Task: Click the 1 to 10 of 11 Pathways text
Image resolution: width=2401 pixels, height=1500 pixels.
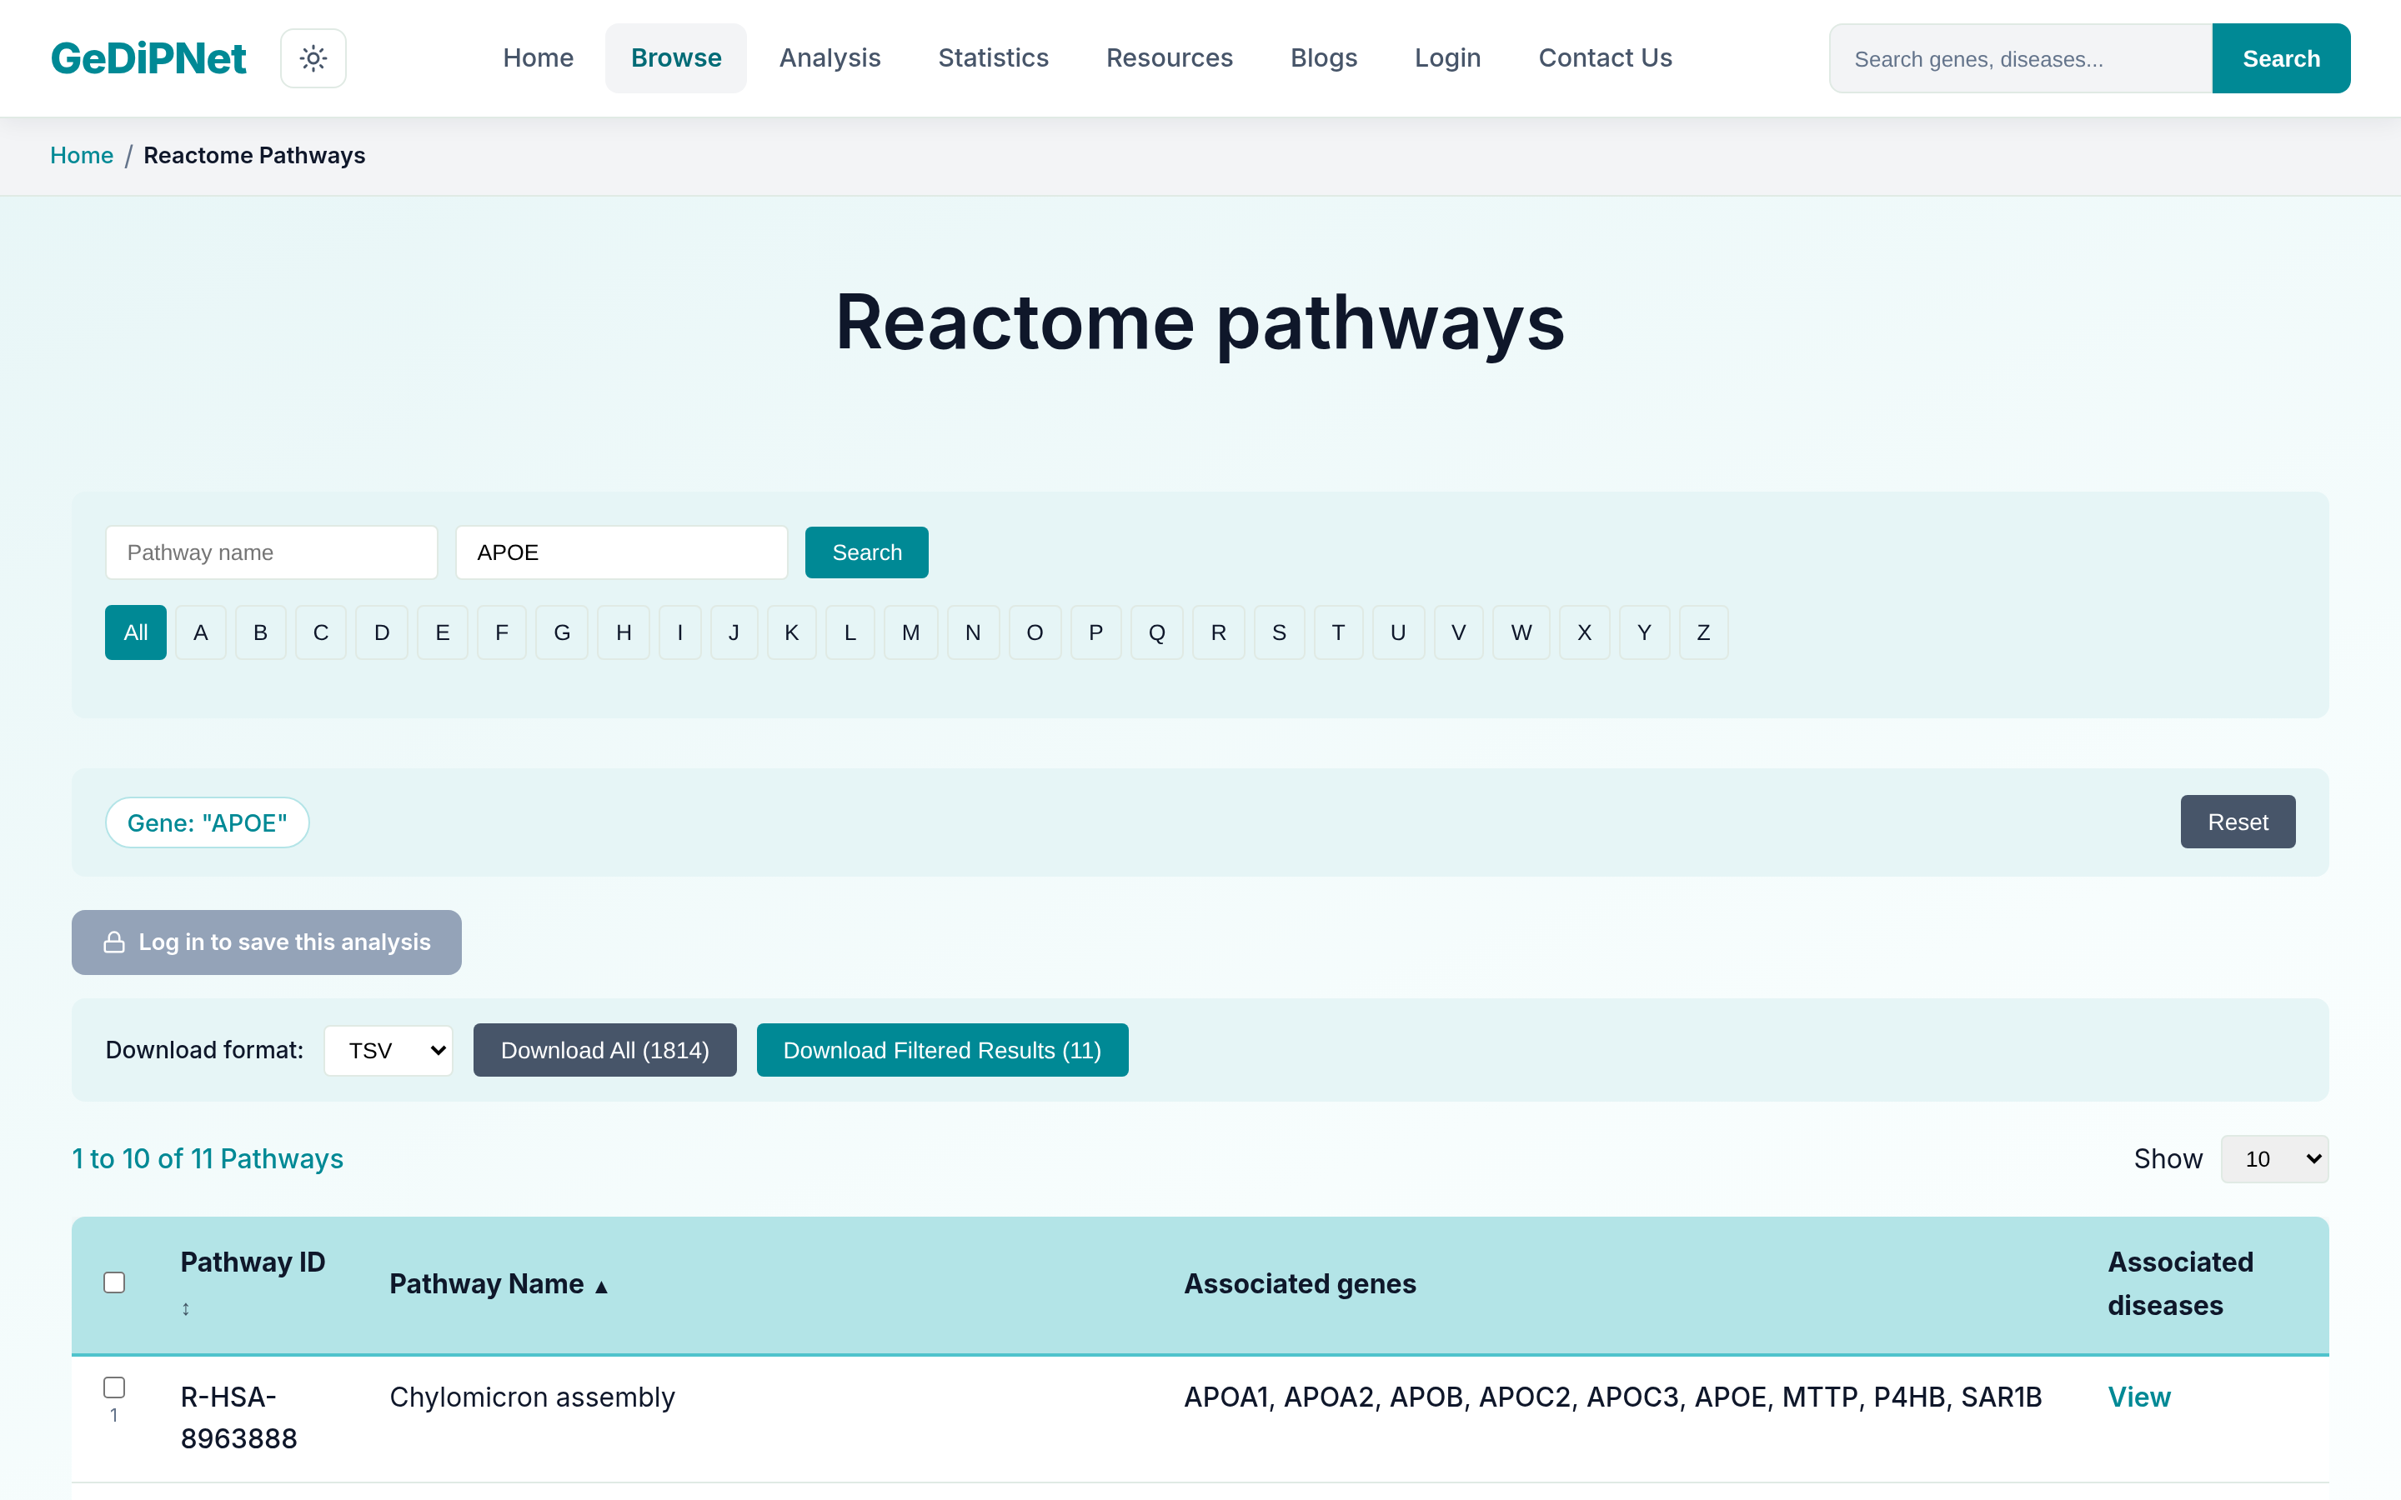Action: coord(208,1158)
